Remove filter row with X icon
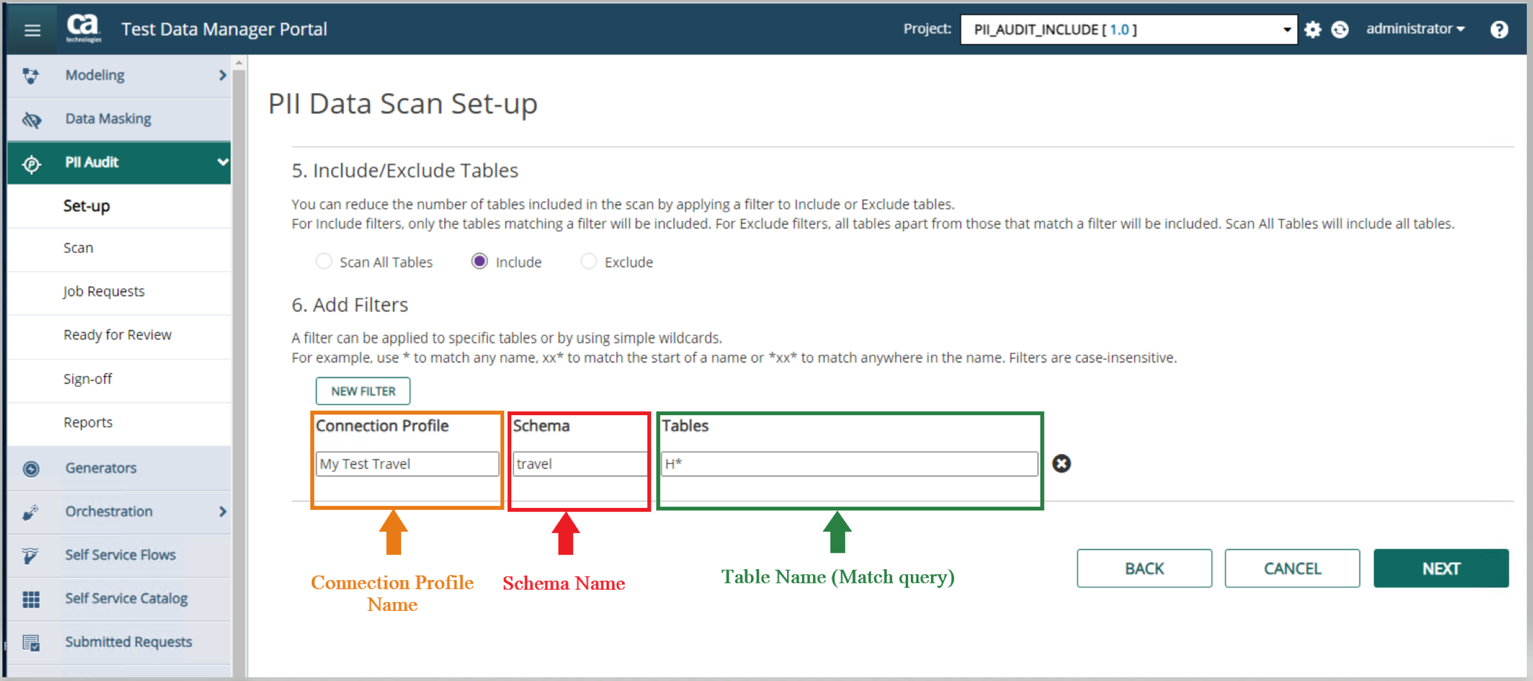 coord(1061,463)
